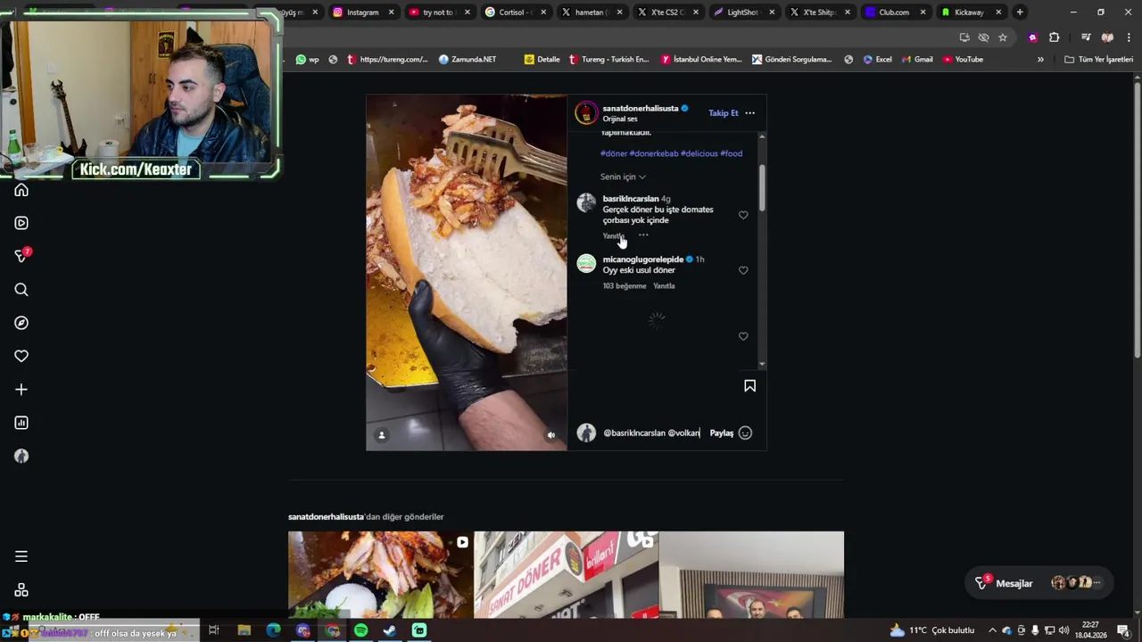Open the #donerkebab hashtag
Image resolution: width=1142 pixels, height=642 pixels.
654,153
